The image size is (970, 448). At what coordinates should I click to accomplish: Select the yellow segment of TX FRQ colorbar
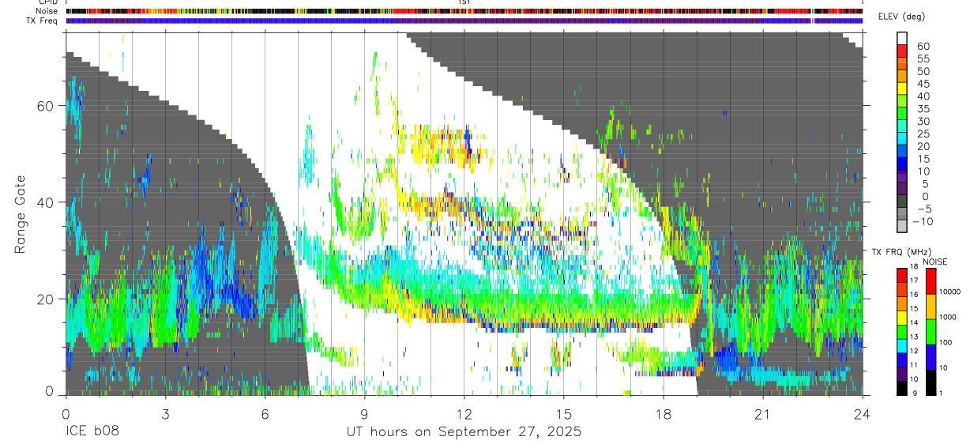point(902,318)
